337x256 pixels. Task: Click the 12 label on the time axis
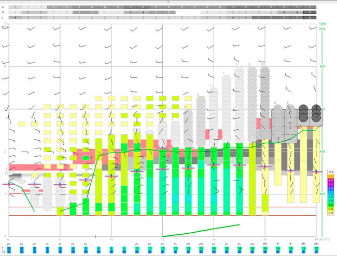pos(162,239)
